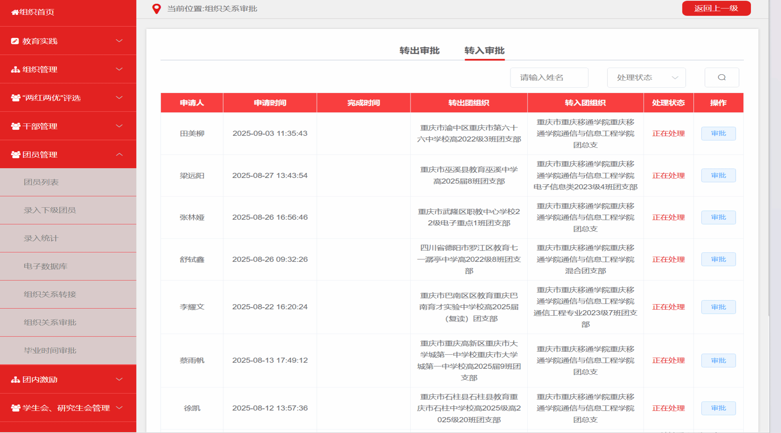The height and width of the screenshot is (433, 781).
Task: Focus the 请输入姓名 search field
Action: (x=549, y=77)
